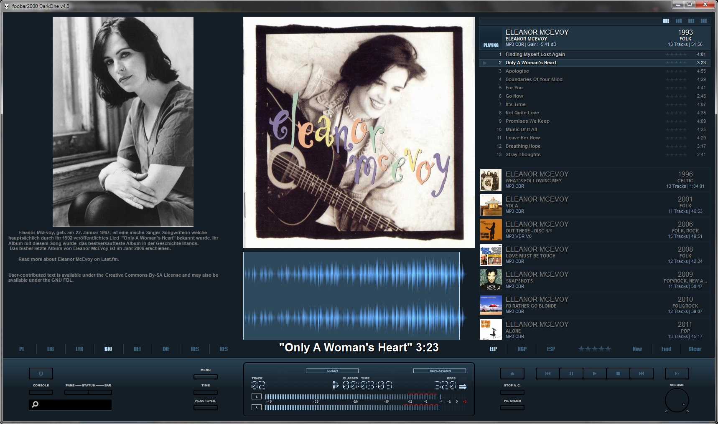This screenshot has height=424, width=718.
Task: Click the Love Must Be Tough cover thumbnail
Action: [491, 255]
